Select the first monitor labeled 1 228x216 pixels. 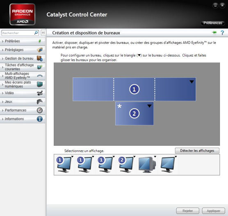64,165
